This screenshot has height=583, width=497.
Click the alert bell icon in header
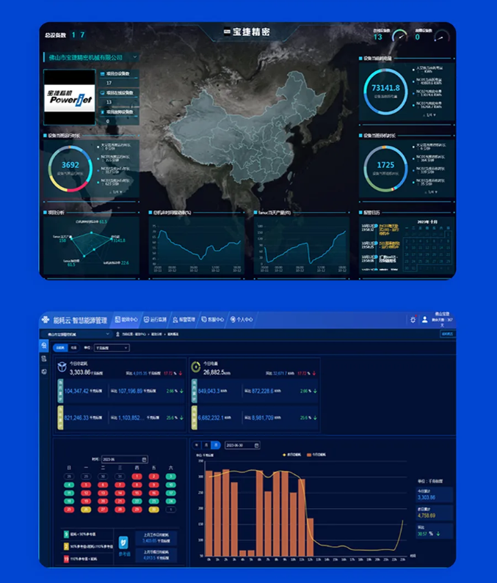click(x=413, y=320)
